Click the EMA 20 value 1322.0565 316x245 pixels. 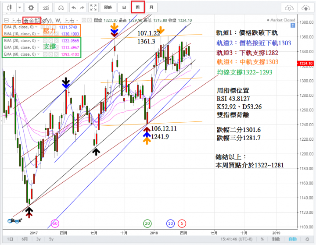70,41
